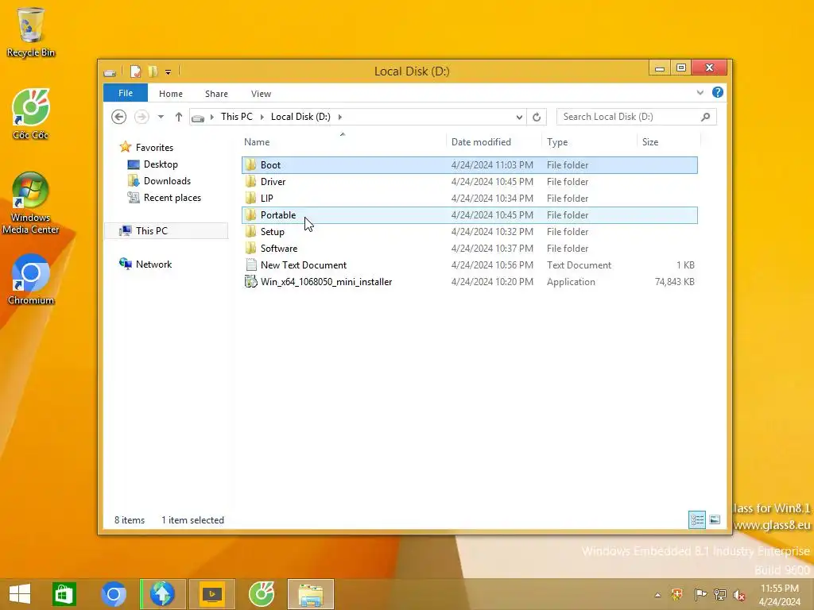Open Cốc Cốc browser from the taskbar
The width and height of the screenshot is (814, 610).
[x=261, y=594]
